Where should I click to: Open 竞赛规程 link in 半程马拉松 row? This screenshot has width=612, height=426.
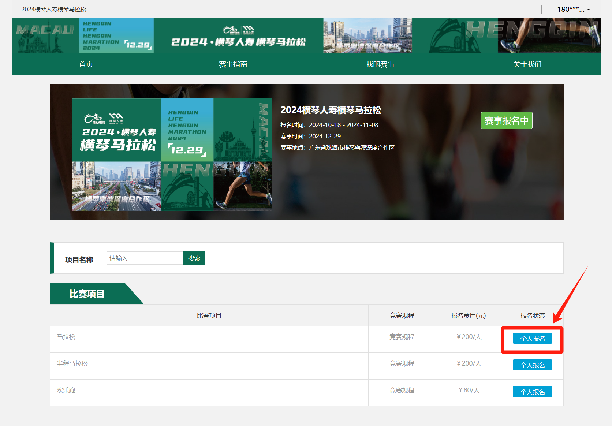(x=402, y=363)
